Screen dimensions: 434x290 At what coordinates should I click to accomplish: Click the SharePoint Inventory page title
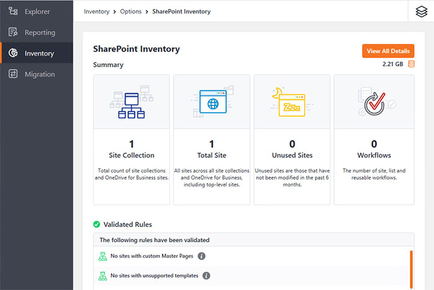136,49
